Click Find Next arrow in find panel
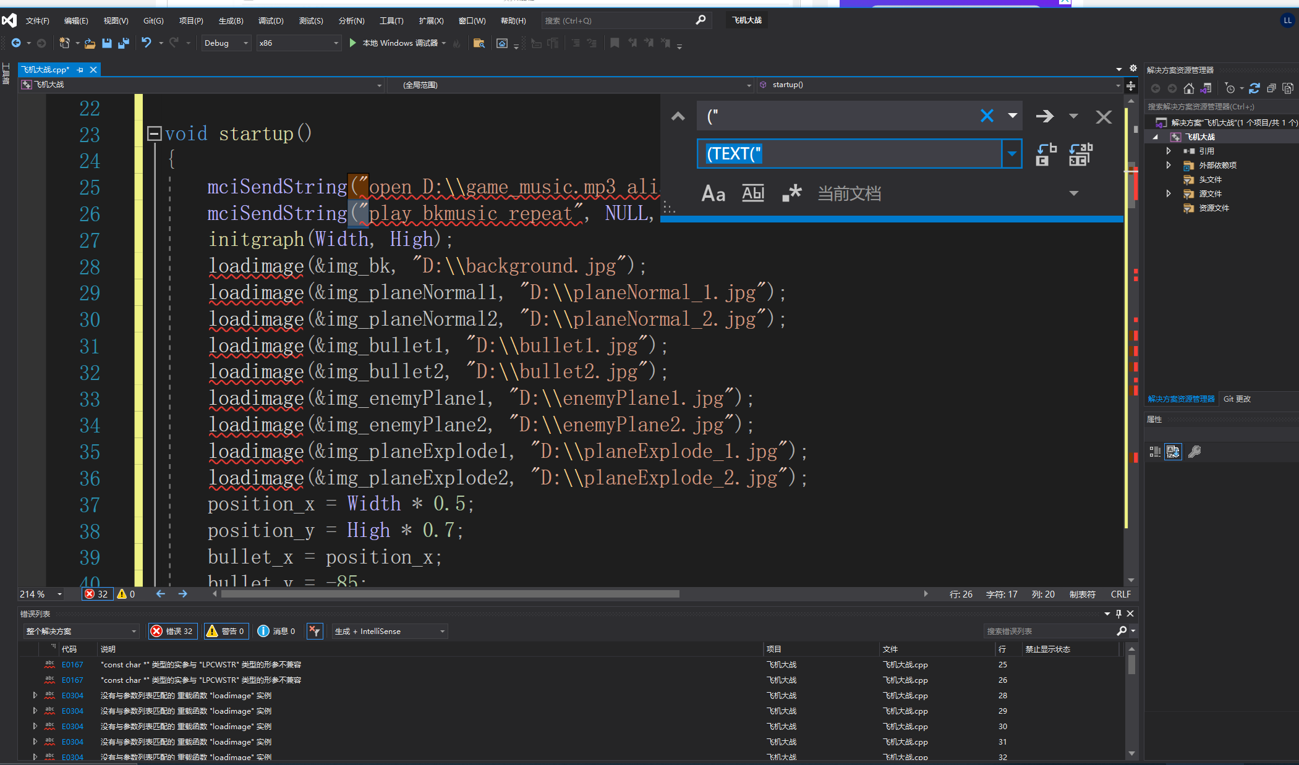Viewport: 1299px width, 765px height. 1045,116
